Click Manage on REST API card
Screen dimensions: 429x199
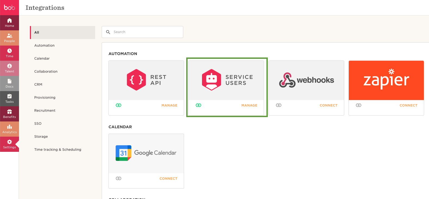click(x=169, y=105)
